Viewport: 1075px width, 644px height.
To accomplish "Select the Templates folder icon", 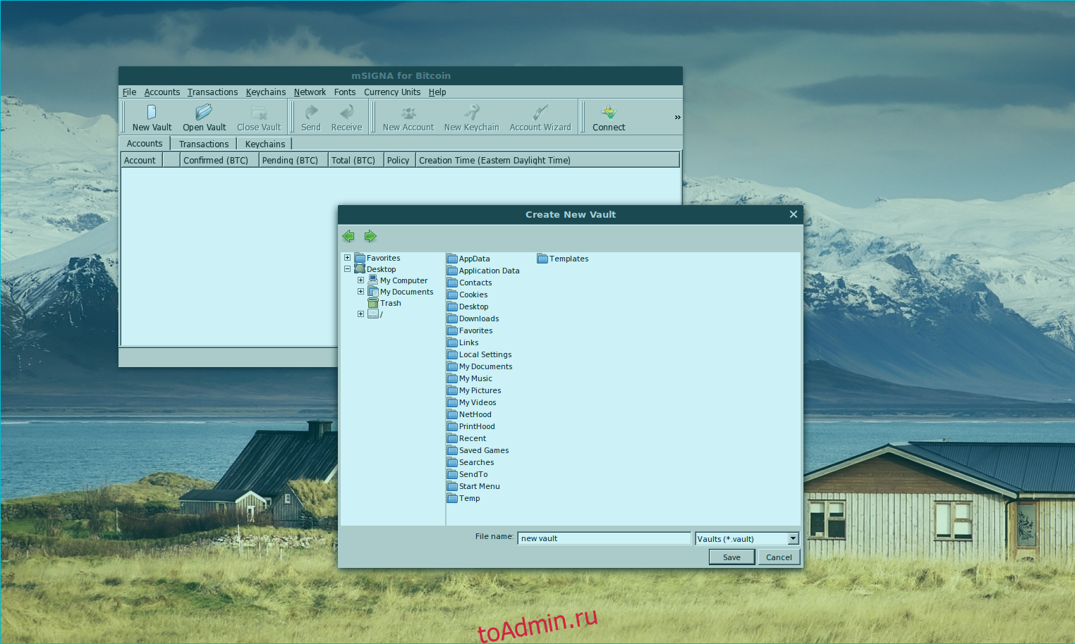I will coord(542,259).
